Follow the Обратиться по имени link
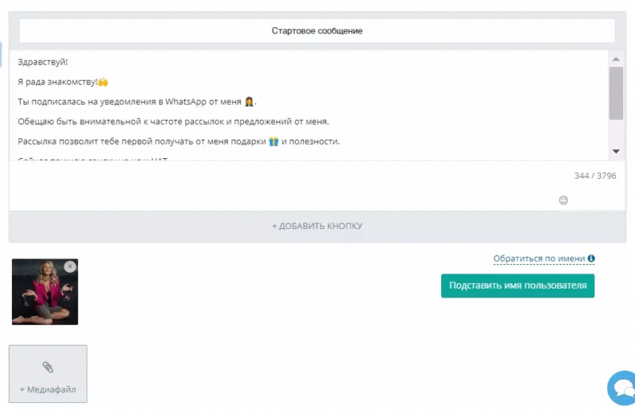 click(x=539, y=258)
